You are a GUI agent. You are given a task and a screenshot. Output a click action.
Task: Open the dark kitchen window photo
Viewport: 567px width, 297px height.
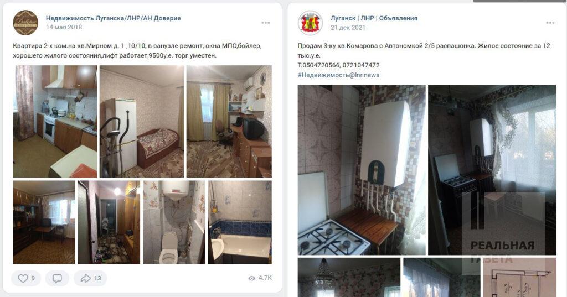[x=492, y=170]
